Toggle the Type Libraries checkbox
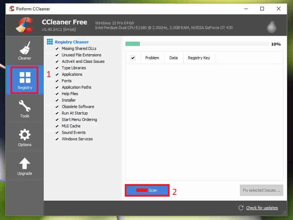 coord(57,68)
